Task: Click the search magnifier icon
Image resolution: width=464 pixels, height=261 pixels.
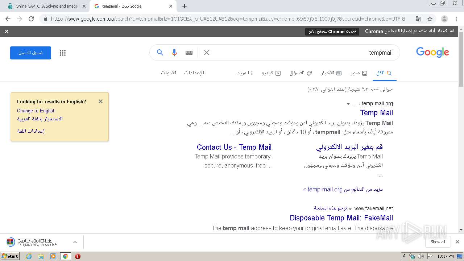Action: (x=160, y=53)
